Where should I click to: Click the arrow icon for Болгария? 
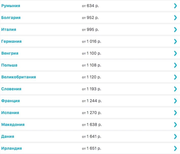coord(175,18)
